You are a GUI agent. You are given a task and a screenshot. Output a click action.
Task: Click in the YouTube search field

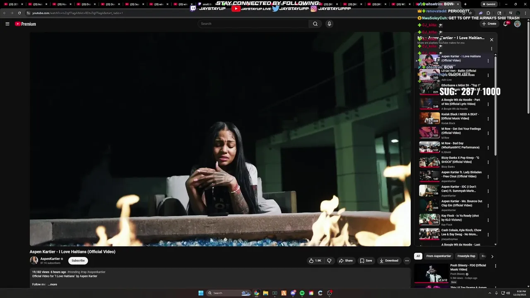253,24
